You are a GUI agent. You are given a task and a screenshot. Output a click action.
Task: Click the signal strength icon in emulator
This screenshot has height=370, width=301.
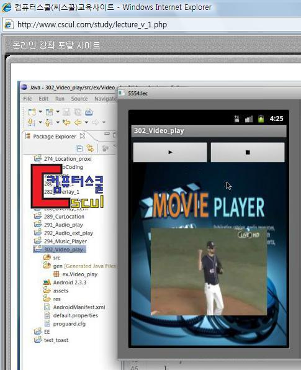[249, 119]
